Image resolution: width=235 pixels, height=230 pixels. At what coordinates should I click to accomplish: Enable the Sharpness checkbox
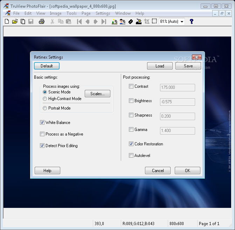(131, 115)
